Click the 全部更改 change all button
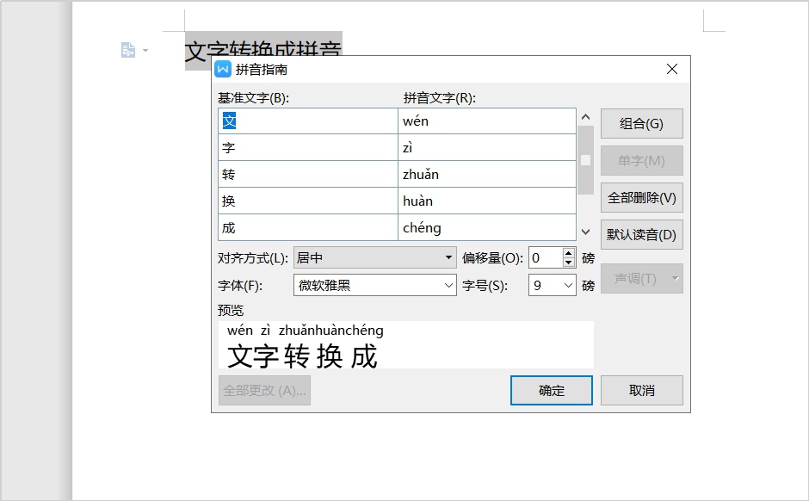Image resolution: width=809 pixels, height=501 pixels. tap(264, 390)
